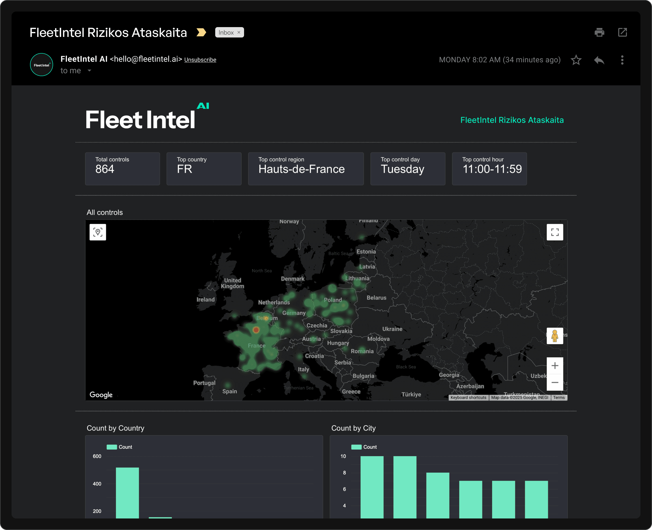The image size is (652, 530).
Task: Open the three-dot more options menu
Action: click(x=622, y=60)
